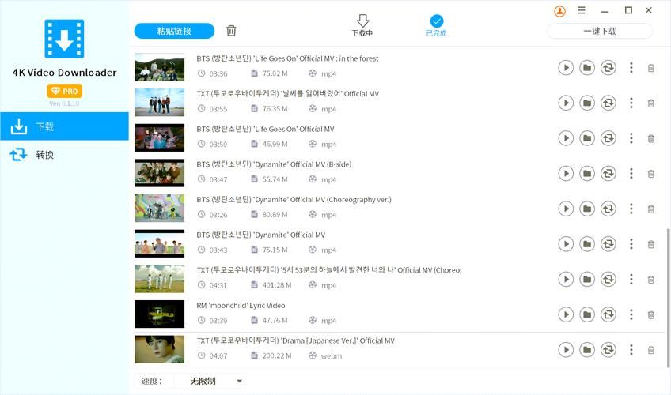The width and height of the screenshot is (671, 395).
Task: Click the 'Dynamite' Official MV thumbnail
Action: 159,243
